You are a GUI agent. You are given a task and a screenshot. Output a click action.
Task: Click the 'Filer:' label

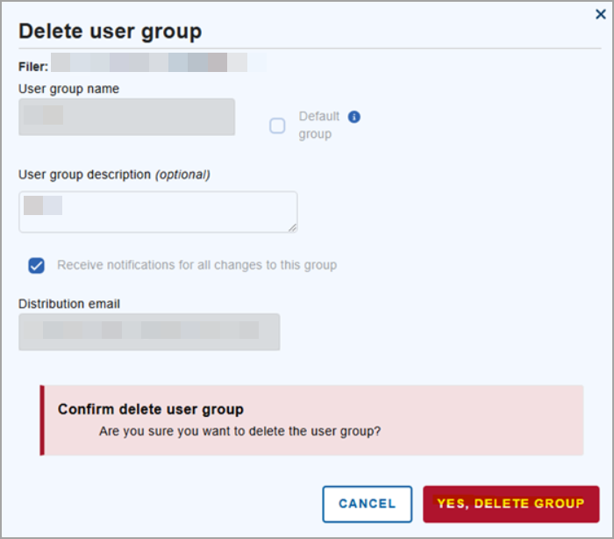[x=33, y=67]
